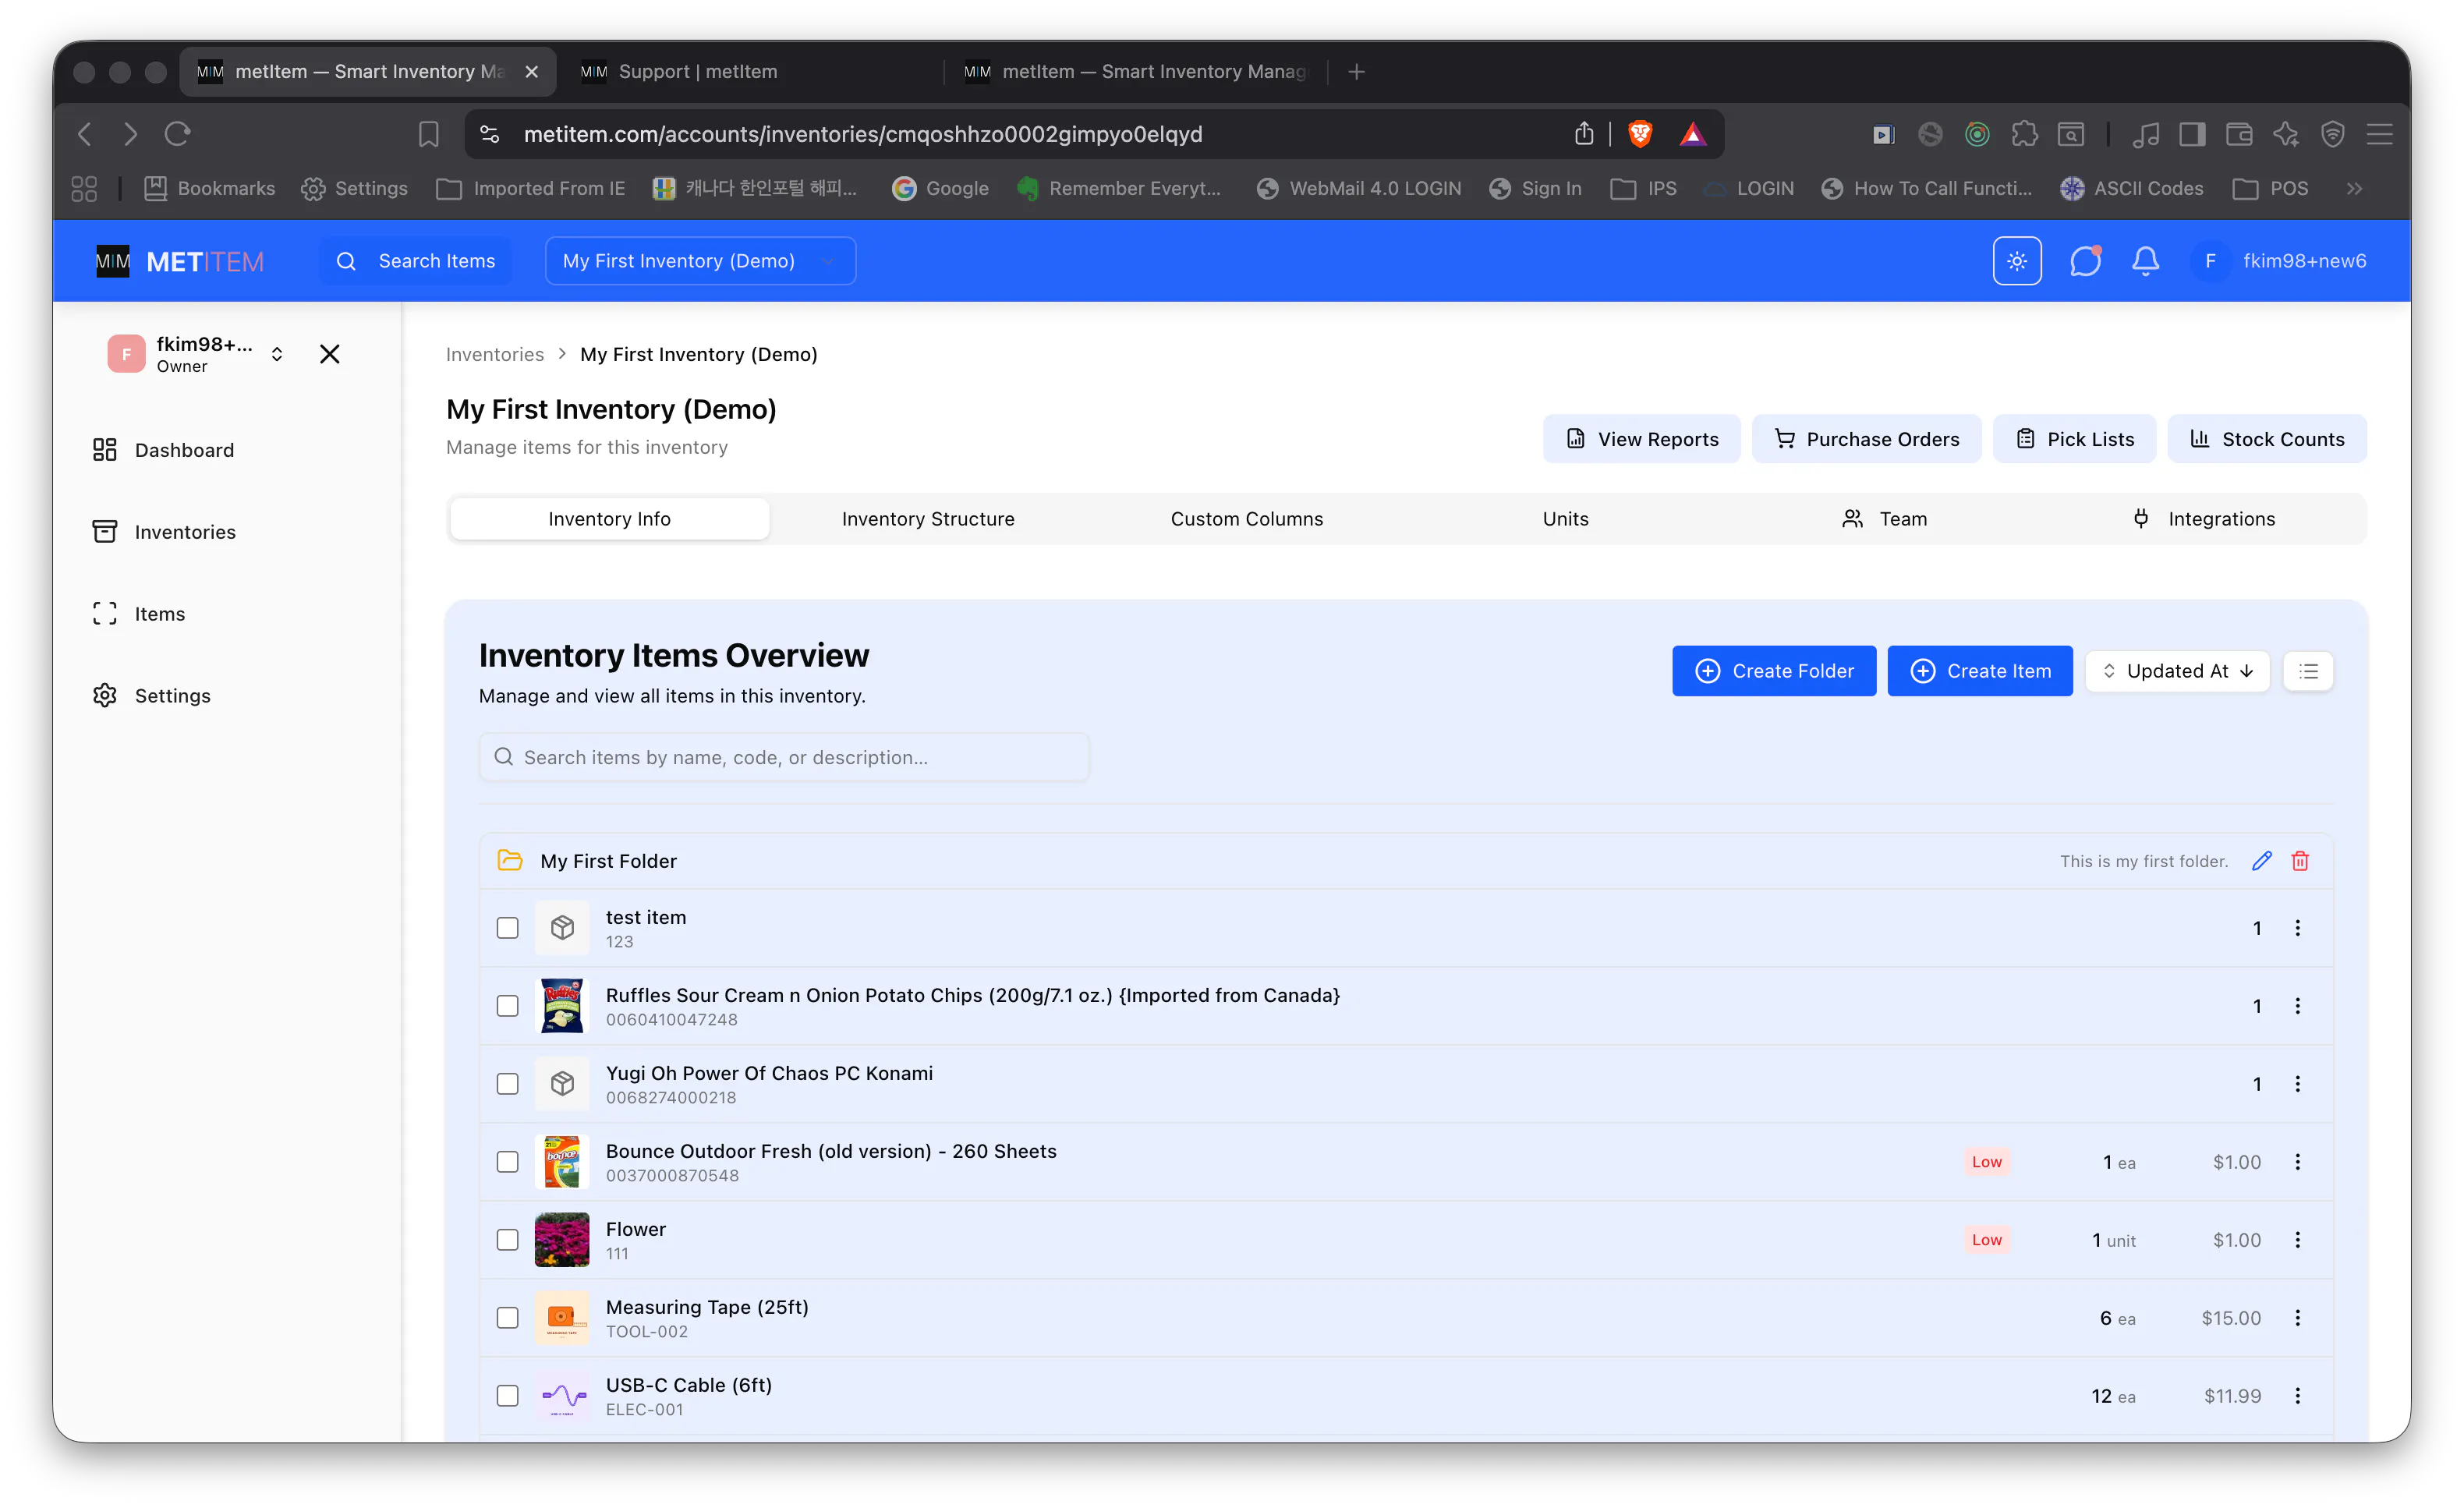This screenshot has height=1508, width=2464.
Task: Select the Ruffles Sour Cream chips checkbox
Action: click(508, 1006)
